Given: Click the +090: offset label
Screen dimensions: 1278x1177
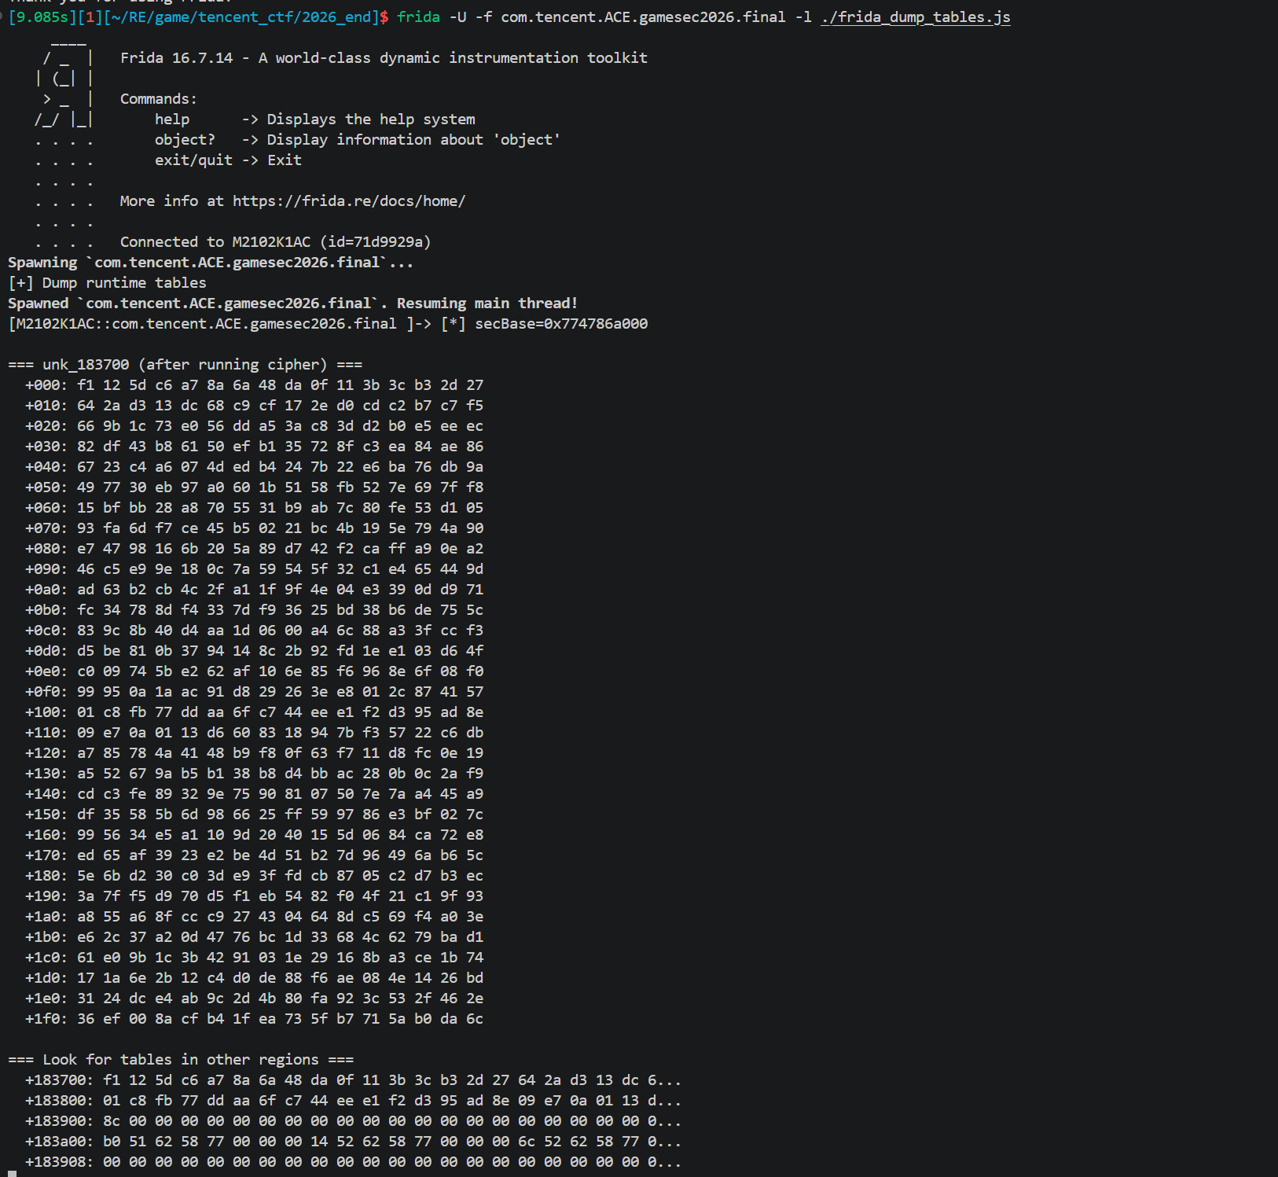Looking at the screenshot, I should [x=46, y=569].
